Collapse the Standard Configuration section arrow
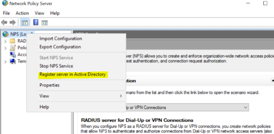Image resolution: width=274 pixels, height=134 pixels. pyautogui.click(x=273, y=80)
